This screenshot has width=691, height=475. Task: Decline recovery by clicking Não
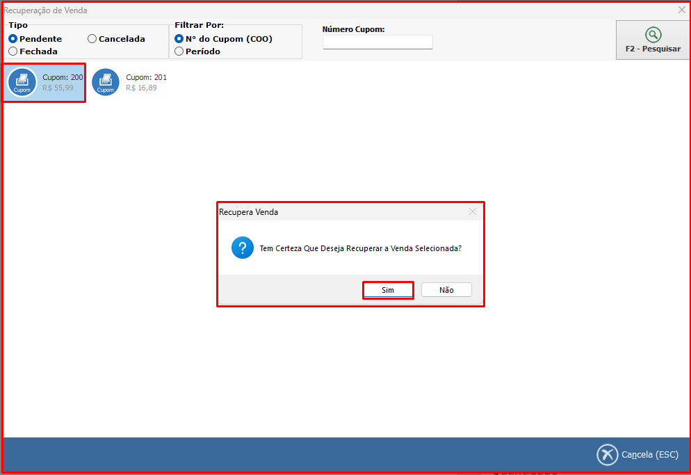click(446, 290)
